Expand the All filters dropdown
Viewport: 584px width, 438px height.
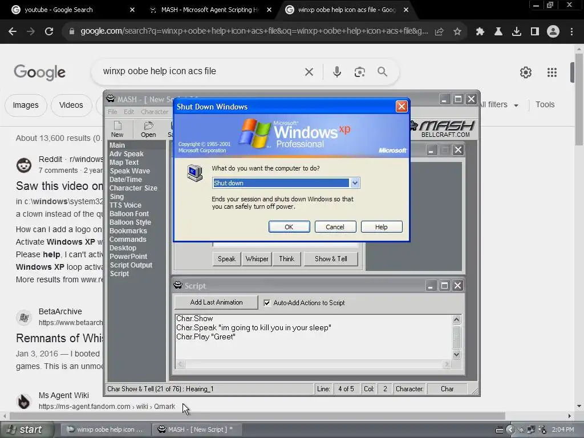[x=498, y=105]
